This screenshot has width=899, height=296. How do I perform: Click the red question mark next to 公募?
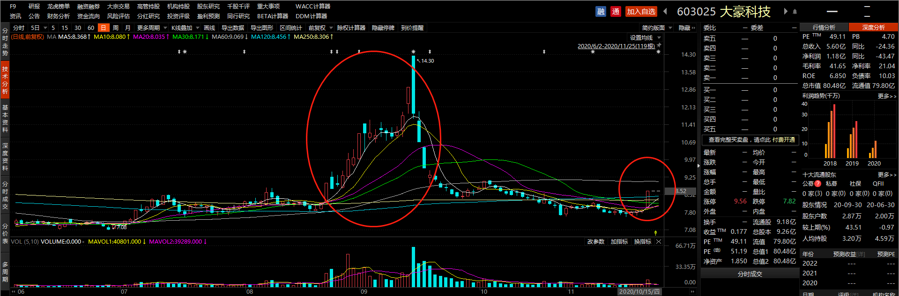pos(817,184)
